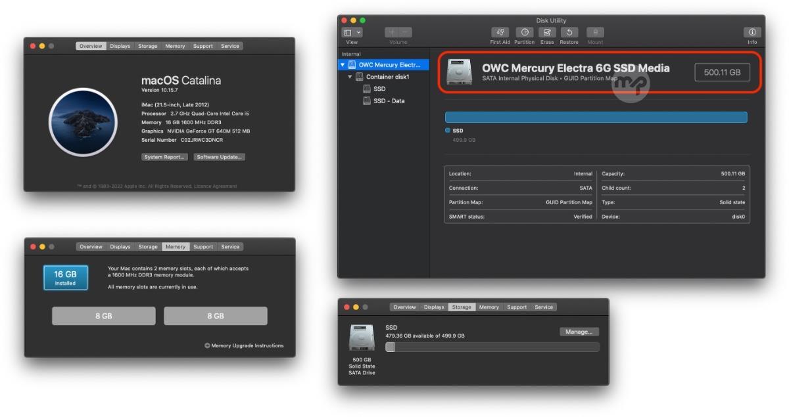Run First Aid in Disk Utility
789x417 pixels.
pyautogui.click(x=500, y=32)
